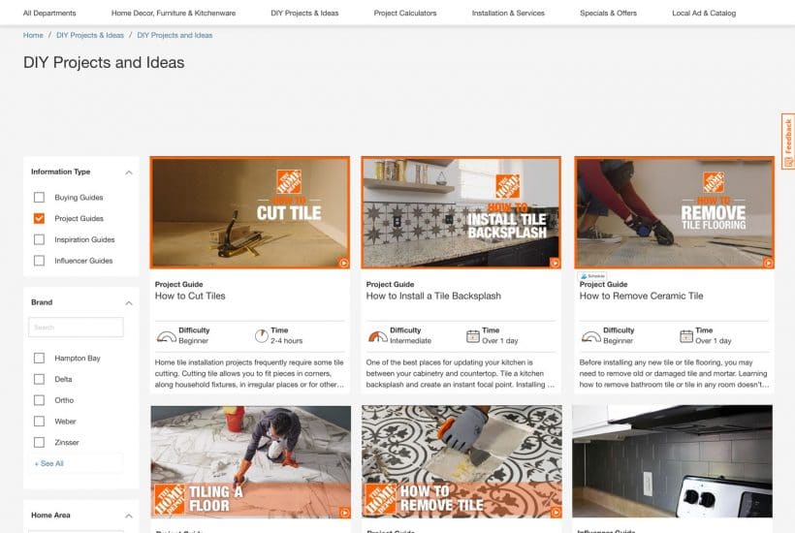Play the Install Tile Backsplash video icon
This screenshot has height=533, width=795.
click(555, 263)
